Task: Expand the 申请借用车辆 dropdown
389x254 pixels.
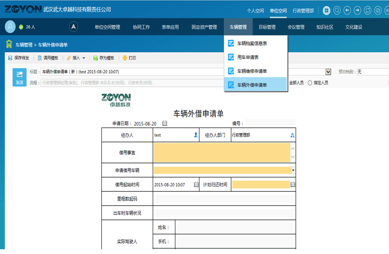Action: pyautogui.click(x=293, y=171)
